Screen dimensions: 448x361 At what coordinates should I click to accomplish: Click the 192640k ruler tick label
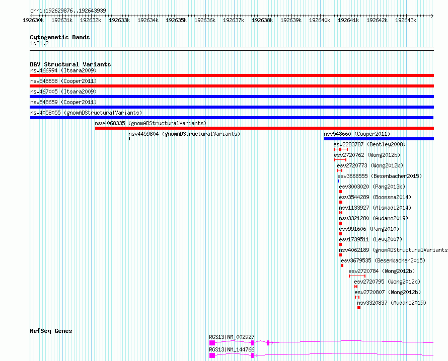click(x=320, y=20)
